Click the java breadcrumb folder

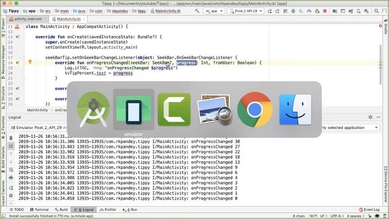[79, 11]
